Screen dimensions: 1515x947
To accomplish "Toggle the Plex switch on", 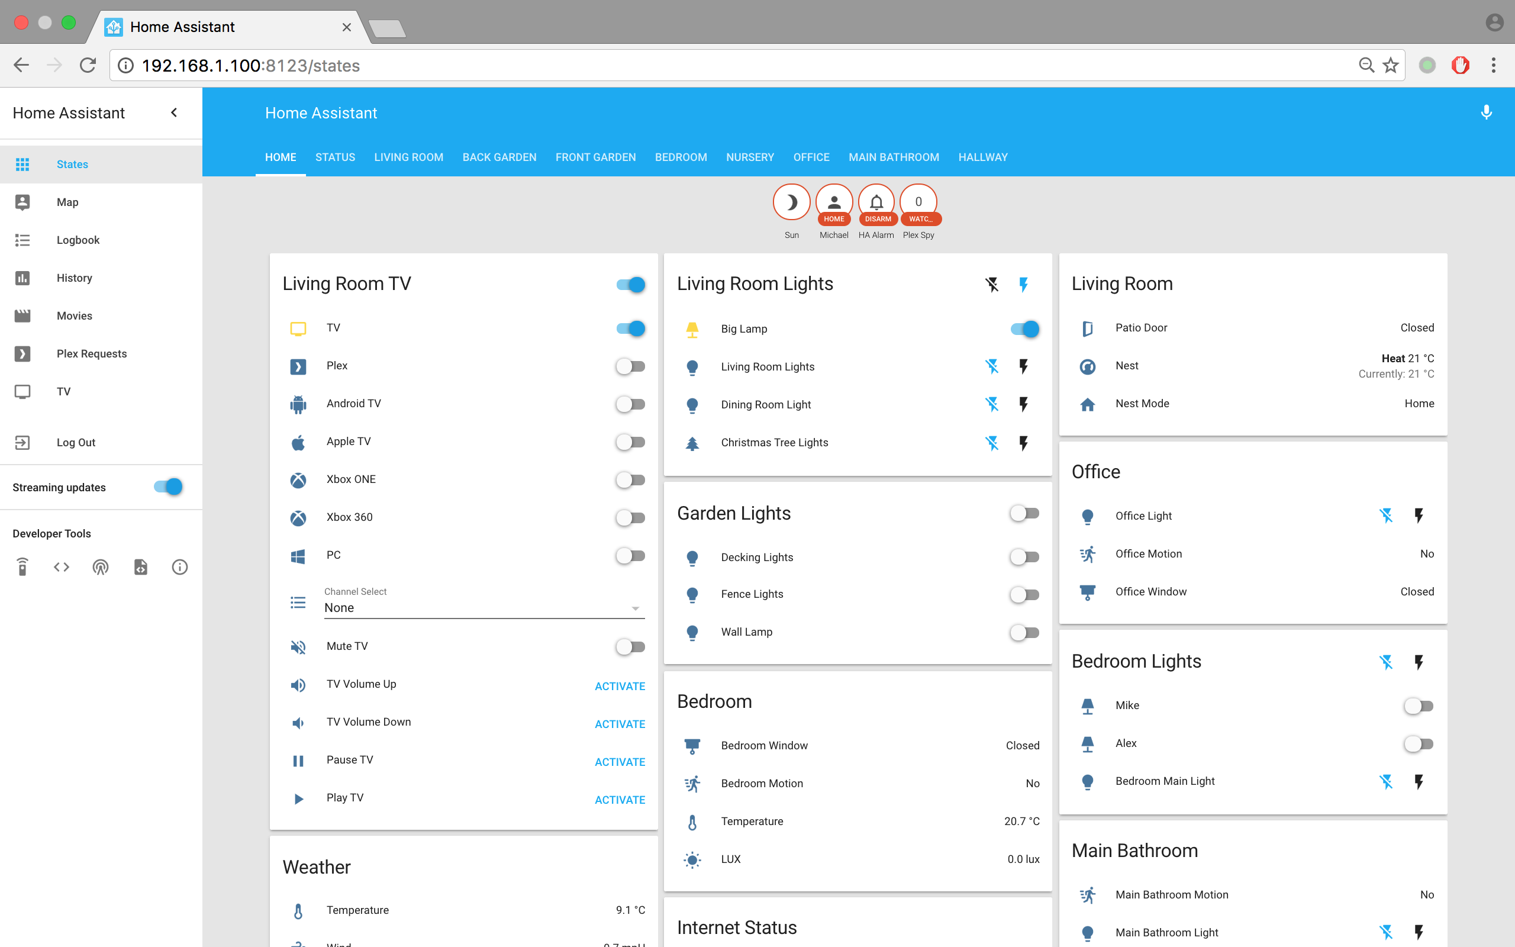I will (630, 366).
